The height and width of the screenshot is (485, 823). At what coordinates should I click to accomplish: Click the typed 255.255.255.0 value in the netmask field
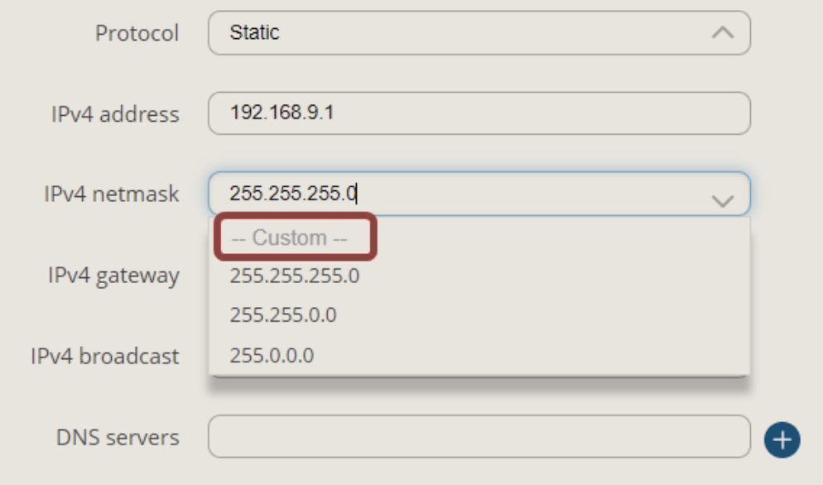point(293,193)
